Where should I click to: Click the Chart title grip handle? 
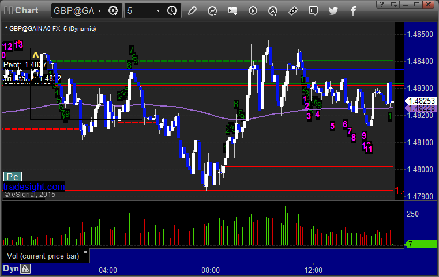click(x=8, y=10)
